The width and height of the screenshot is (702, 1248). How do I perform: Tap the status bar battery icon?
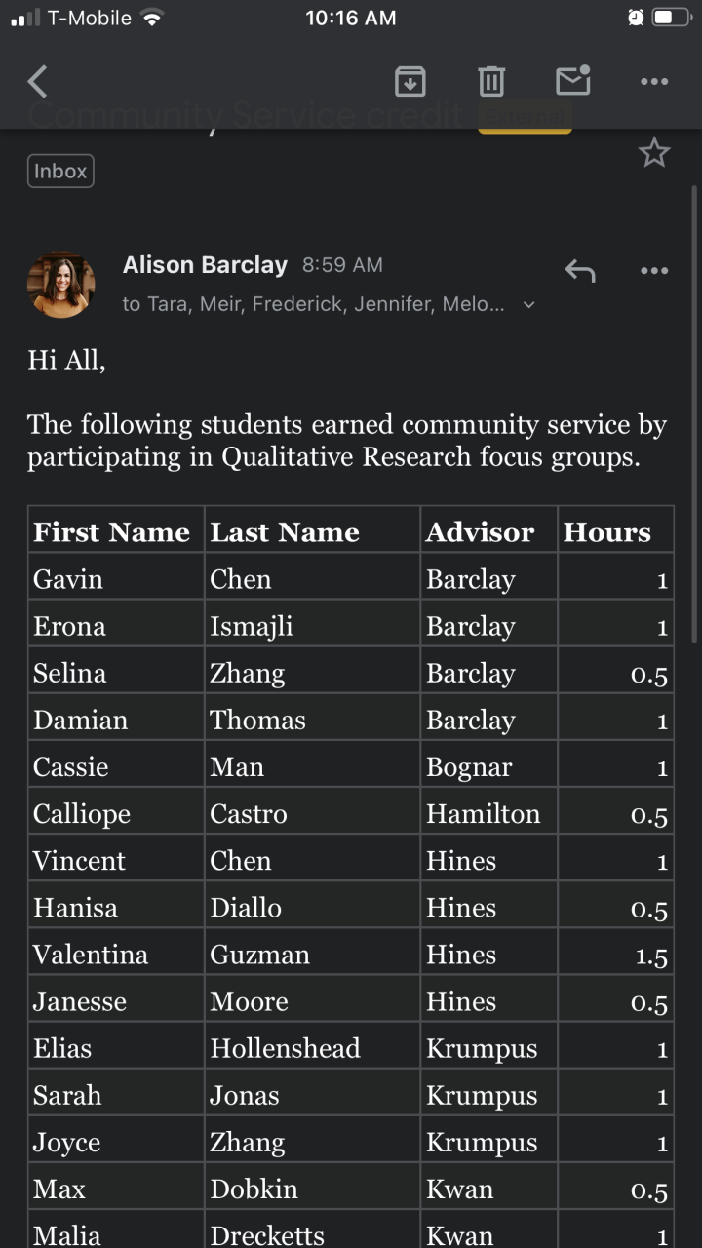tap(673, 18)
